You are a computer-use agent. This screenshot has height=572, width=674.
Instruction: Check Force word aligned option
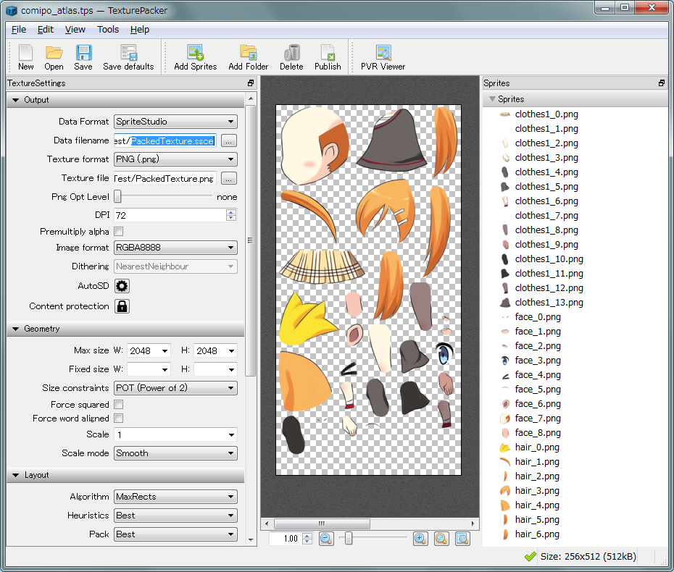[119, 419]
